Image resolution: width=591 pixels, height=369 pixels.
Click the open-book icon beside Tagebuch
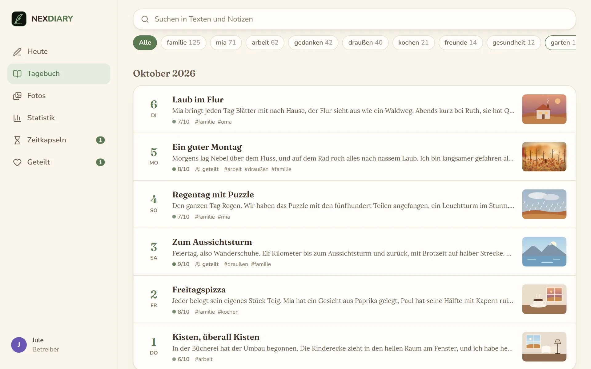tap(17, 74)
